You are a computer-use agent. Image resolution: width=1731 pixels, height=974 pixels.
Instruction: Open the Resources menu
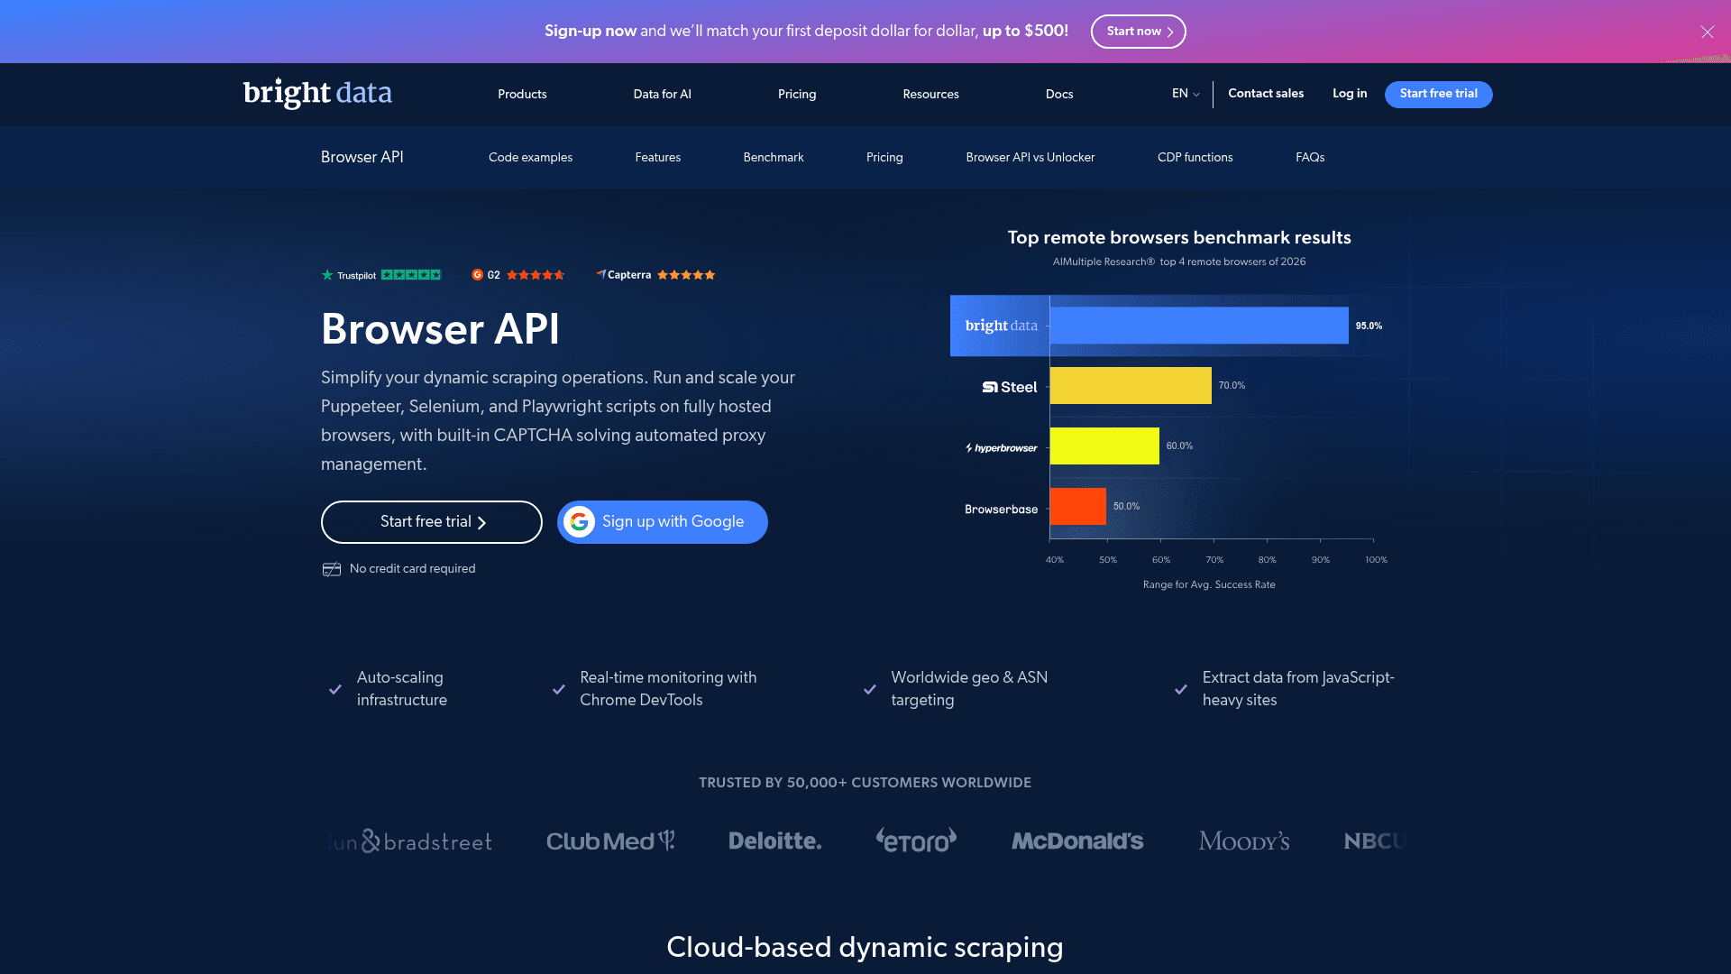(x=931, y=95)
